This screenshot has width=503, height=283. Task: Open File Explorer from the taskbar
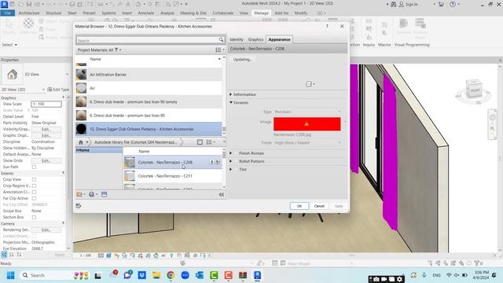tap(156, 275)
